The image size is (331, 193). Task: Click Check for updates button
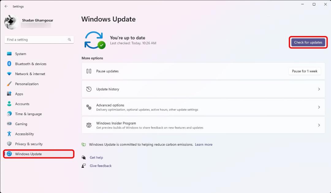click(308, 42)
